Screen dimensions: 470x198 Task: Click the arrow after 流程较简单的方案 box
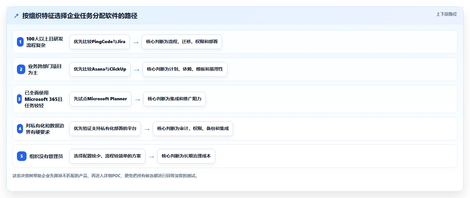click(x=151, y=156)
